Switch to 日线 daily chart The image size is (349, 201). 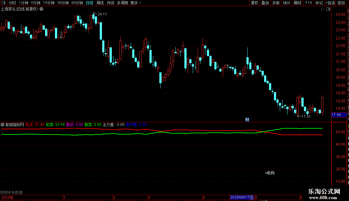(x=90, y=3)
